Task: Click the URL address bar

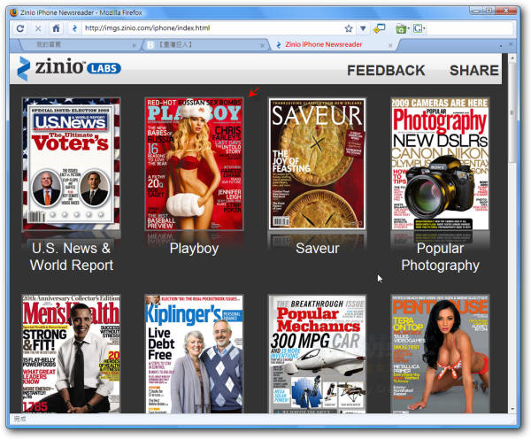Action: pyautogui.click(x=212, y=28)
